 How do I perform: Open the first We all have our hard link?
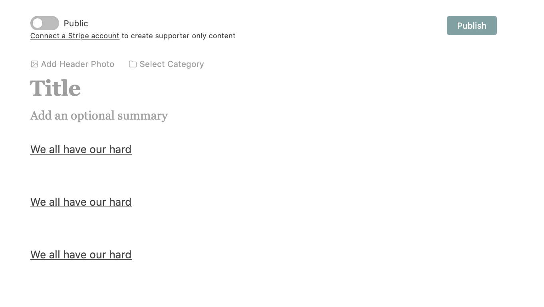pos(81,149)
